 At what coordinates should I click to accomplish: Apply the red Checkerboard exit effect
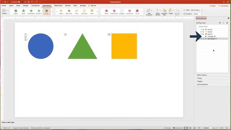click(x=114, y=11)
